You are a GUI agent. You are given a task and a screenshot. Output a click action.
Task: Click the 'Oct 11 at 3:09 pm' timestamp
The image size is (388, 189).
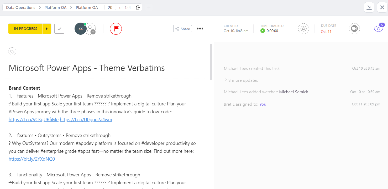pyautogui.click(x=366, y=104)
